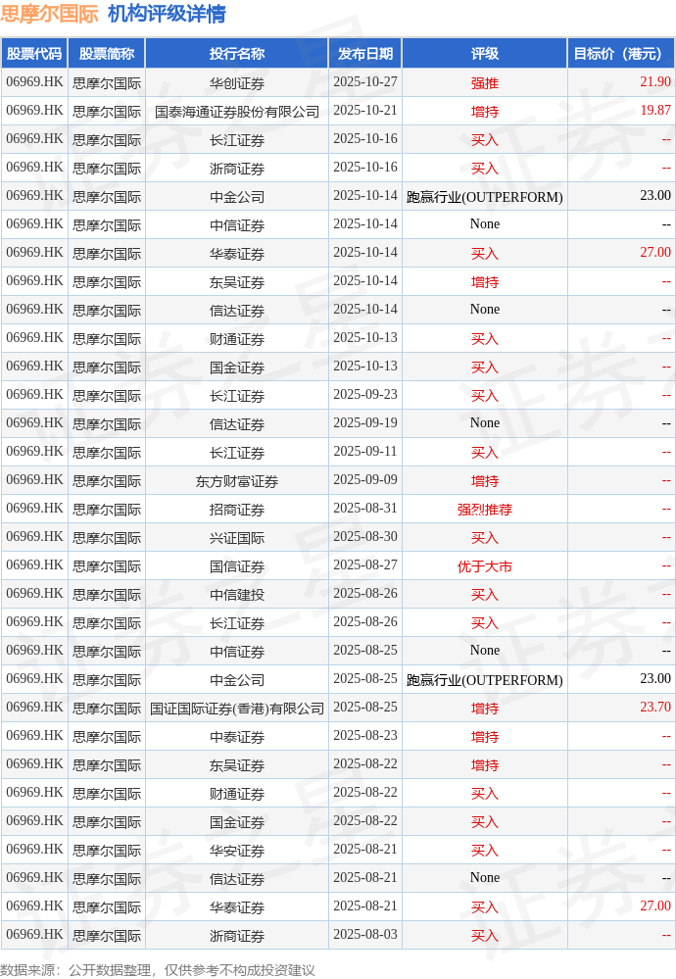Click 浙商证券 in the 2025-10-16 row
Viewport: 676px width, 979px height.
pyautogui.click(x=237, y=169)
